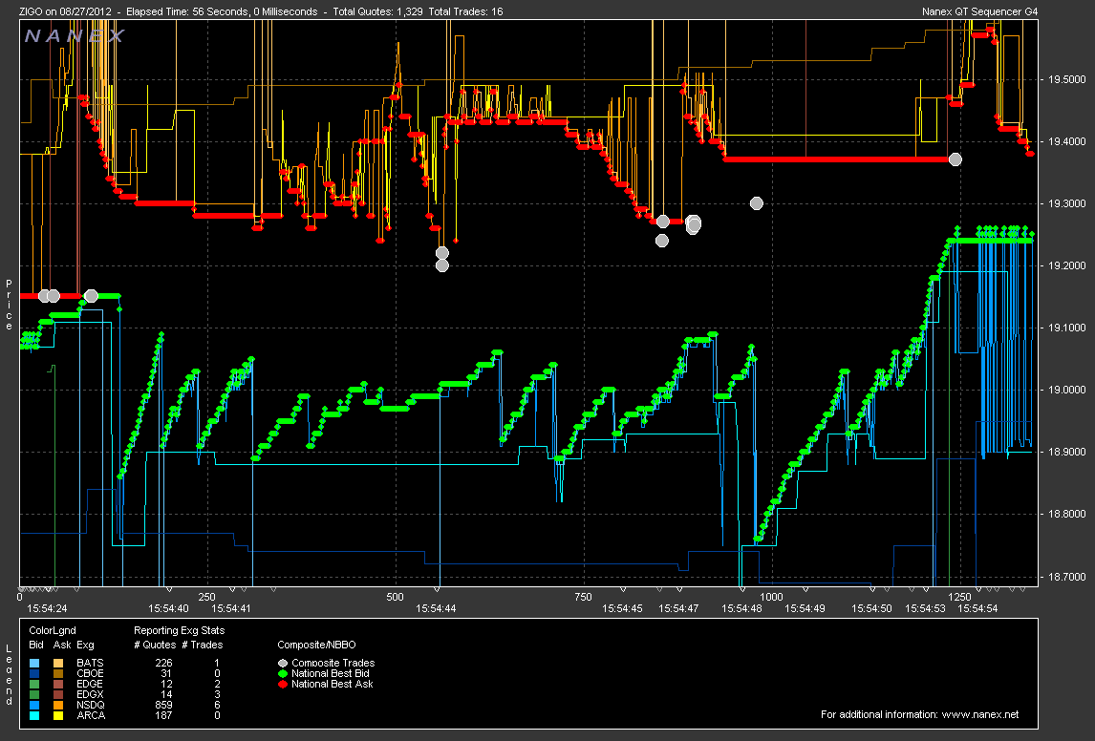
Task: Click the 'National Best Bid' legend label
Action: (331, 673)
